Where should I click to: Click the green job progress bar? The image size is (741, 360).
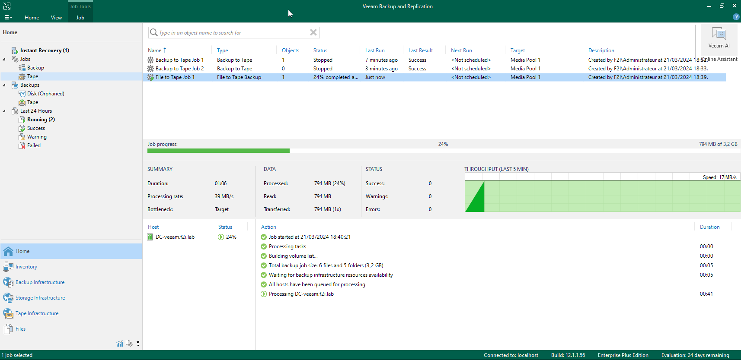[218, 151]
